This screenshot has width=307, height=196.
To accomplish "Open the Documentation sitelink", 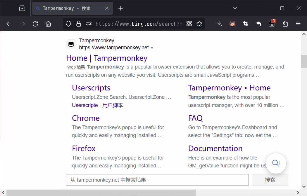I will coord(215,148).
